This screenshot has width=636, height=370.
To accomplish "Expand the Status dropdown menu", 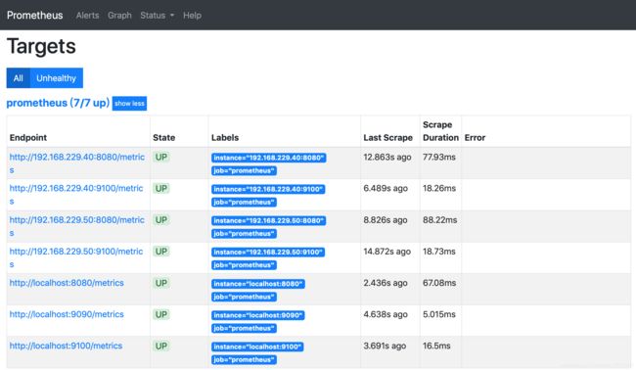I will pyautogui.click(x=157, y=16).
